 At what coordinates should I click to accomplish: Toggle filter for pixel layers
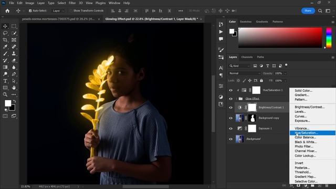coord(255,66)
